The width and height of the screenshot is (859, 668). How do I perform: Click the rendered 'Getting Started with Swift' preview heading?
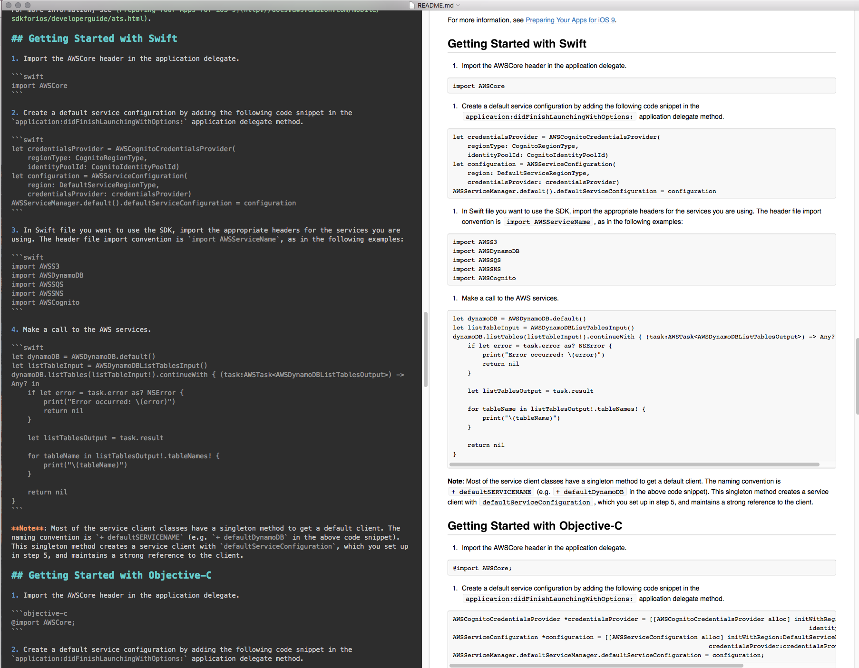(x=517, y=44)
